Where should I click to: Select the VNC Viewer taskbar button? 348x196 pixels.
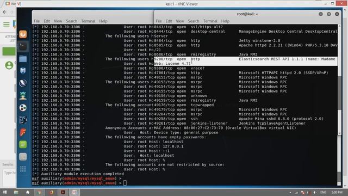point(74,192)
